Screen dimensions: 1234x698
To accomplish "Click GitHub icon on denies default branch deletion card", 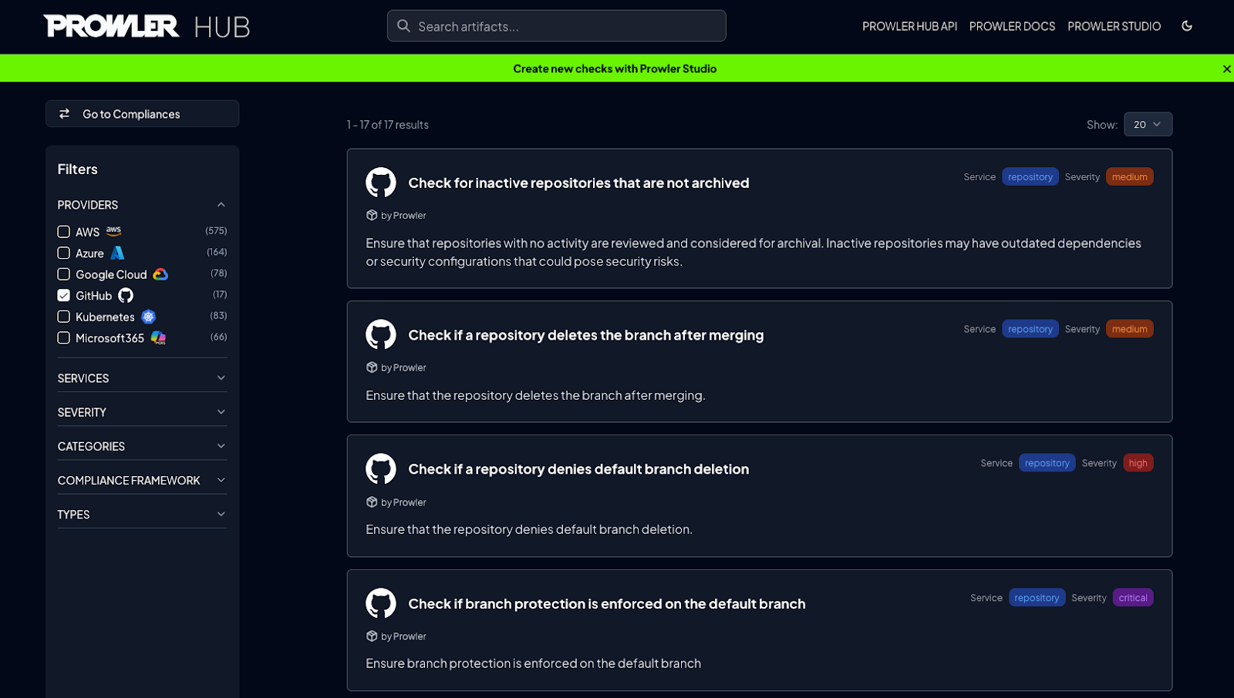I will pos(381,469).
